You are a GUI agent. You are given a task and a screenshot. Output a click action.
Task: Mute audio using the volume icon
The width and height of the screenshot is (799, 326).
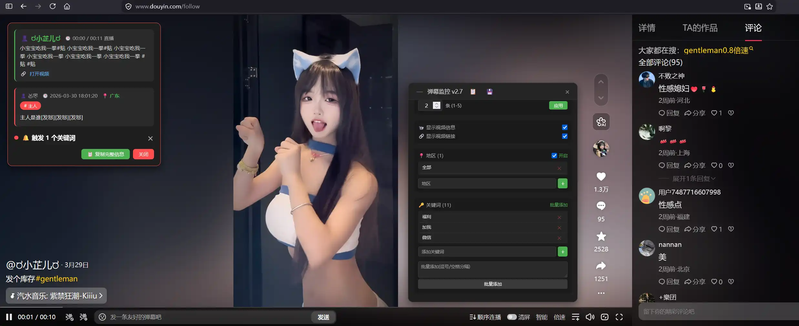pos(589,317)
